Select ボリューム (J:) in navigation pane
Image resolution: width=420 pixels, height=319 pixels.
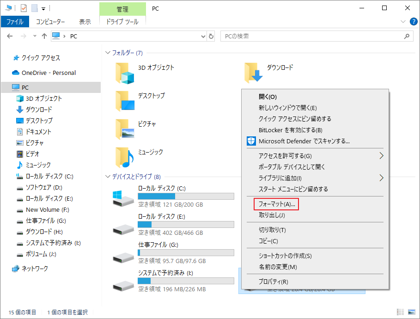coord(41,254)
